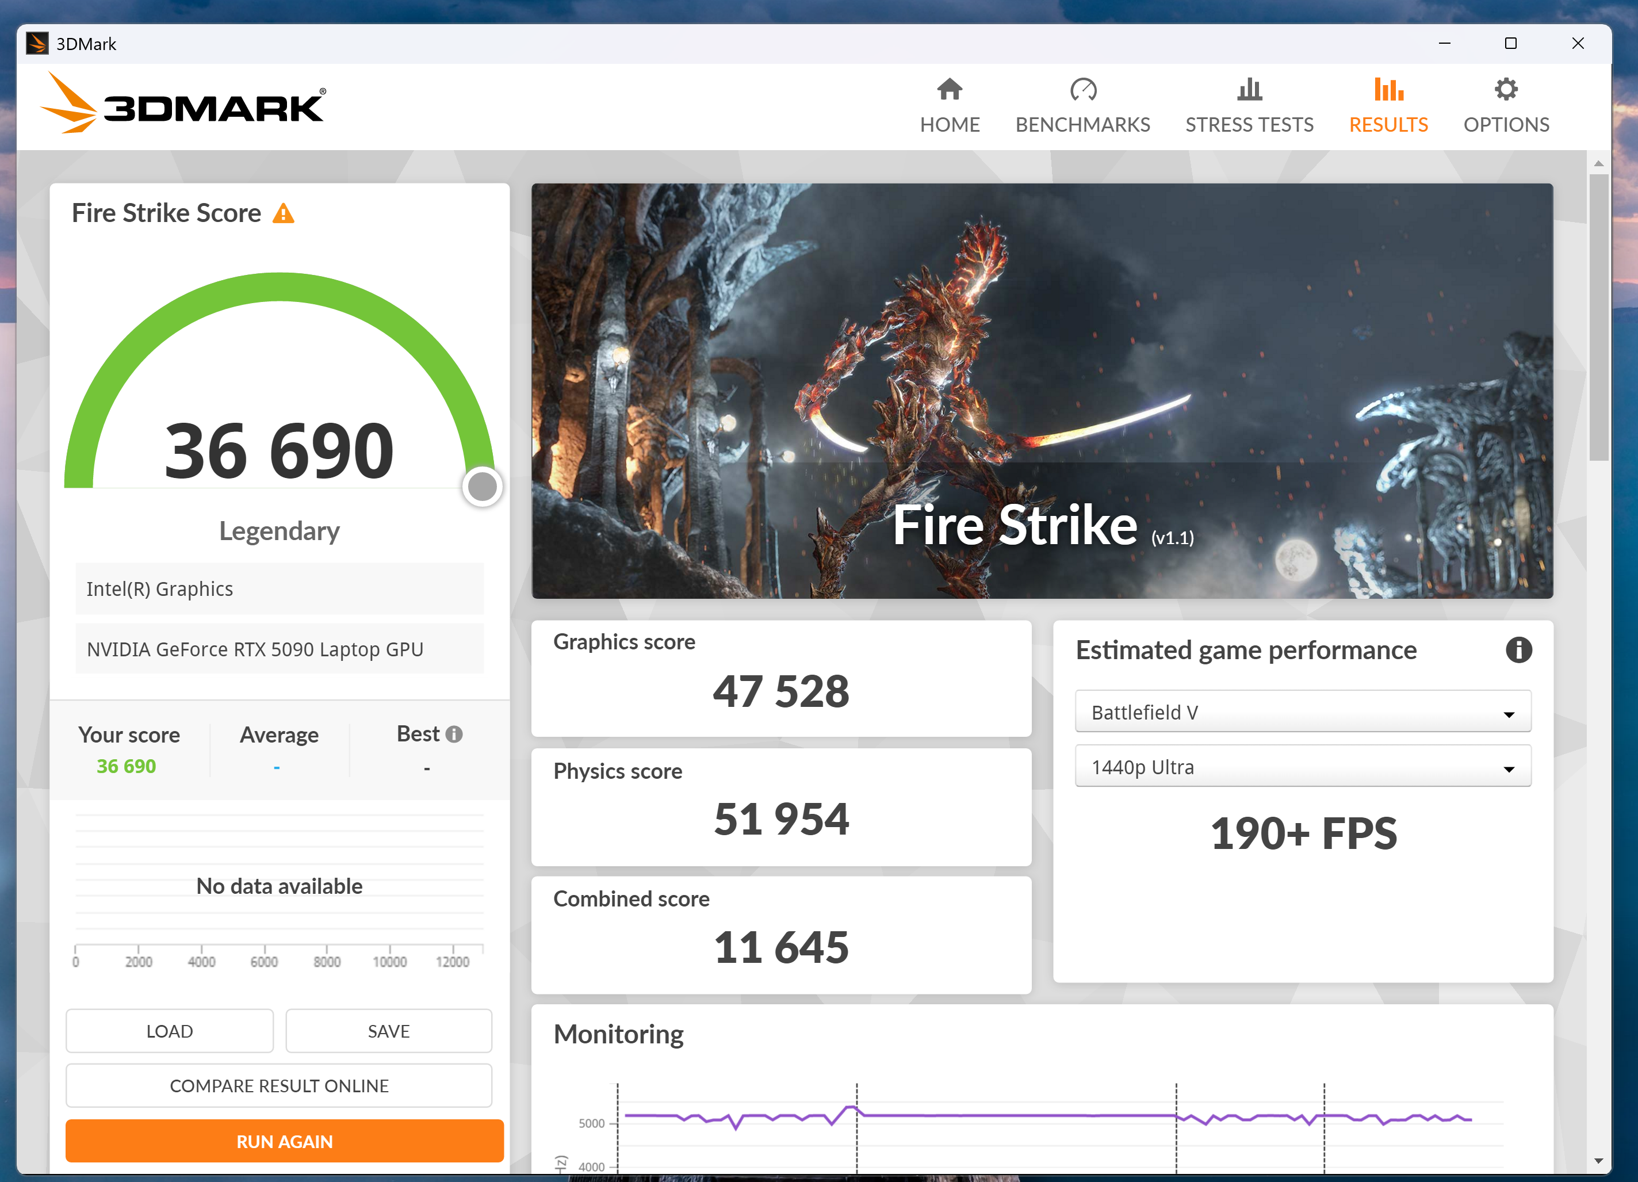Open the Options tab
This screenshot has height=1182, width=1638.
(1506, 106)
